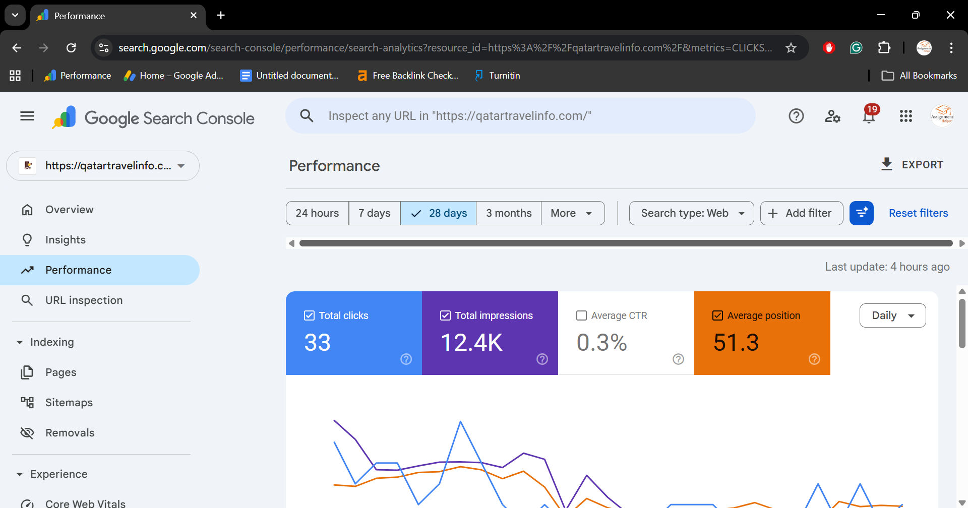
Task: Open Removals in the sidebar
Action: coord(100,433)
